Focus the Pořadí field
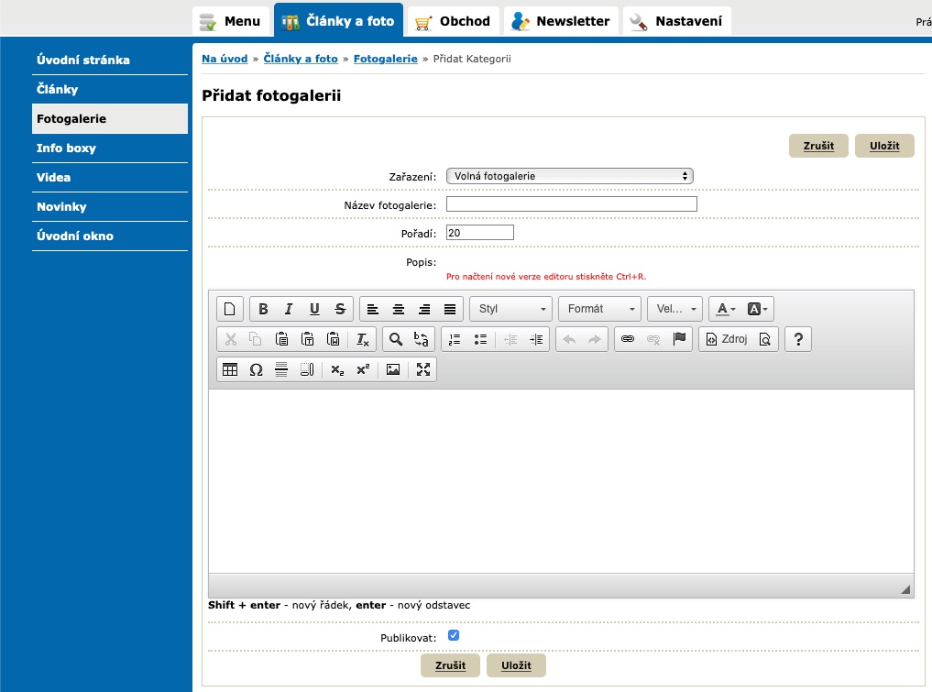The width and height of the screenshot is (932, 692). (x=480, y=233)
